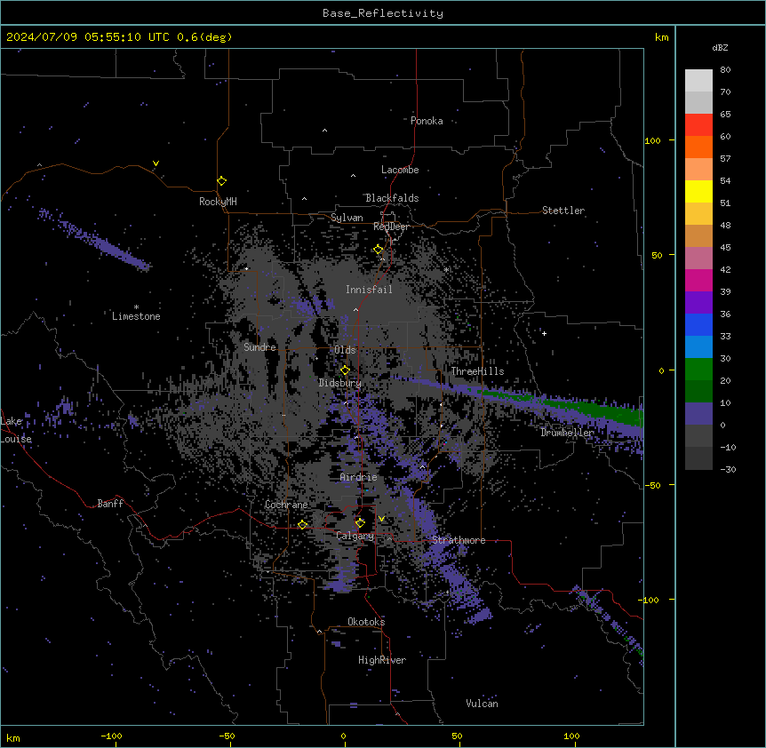The image size is (766, 748).
Task: Click the -50 tick on the horizontal axis
Action: point(227,736)
